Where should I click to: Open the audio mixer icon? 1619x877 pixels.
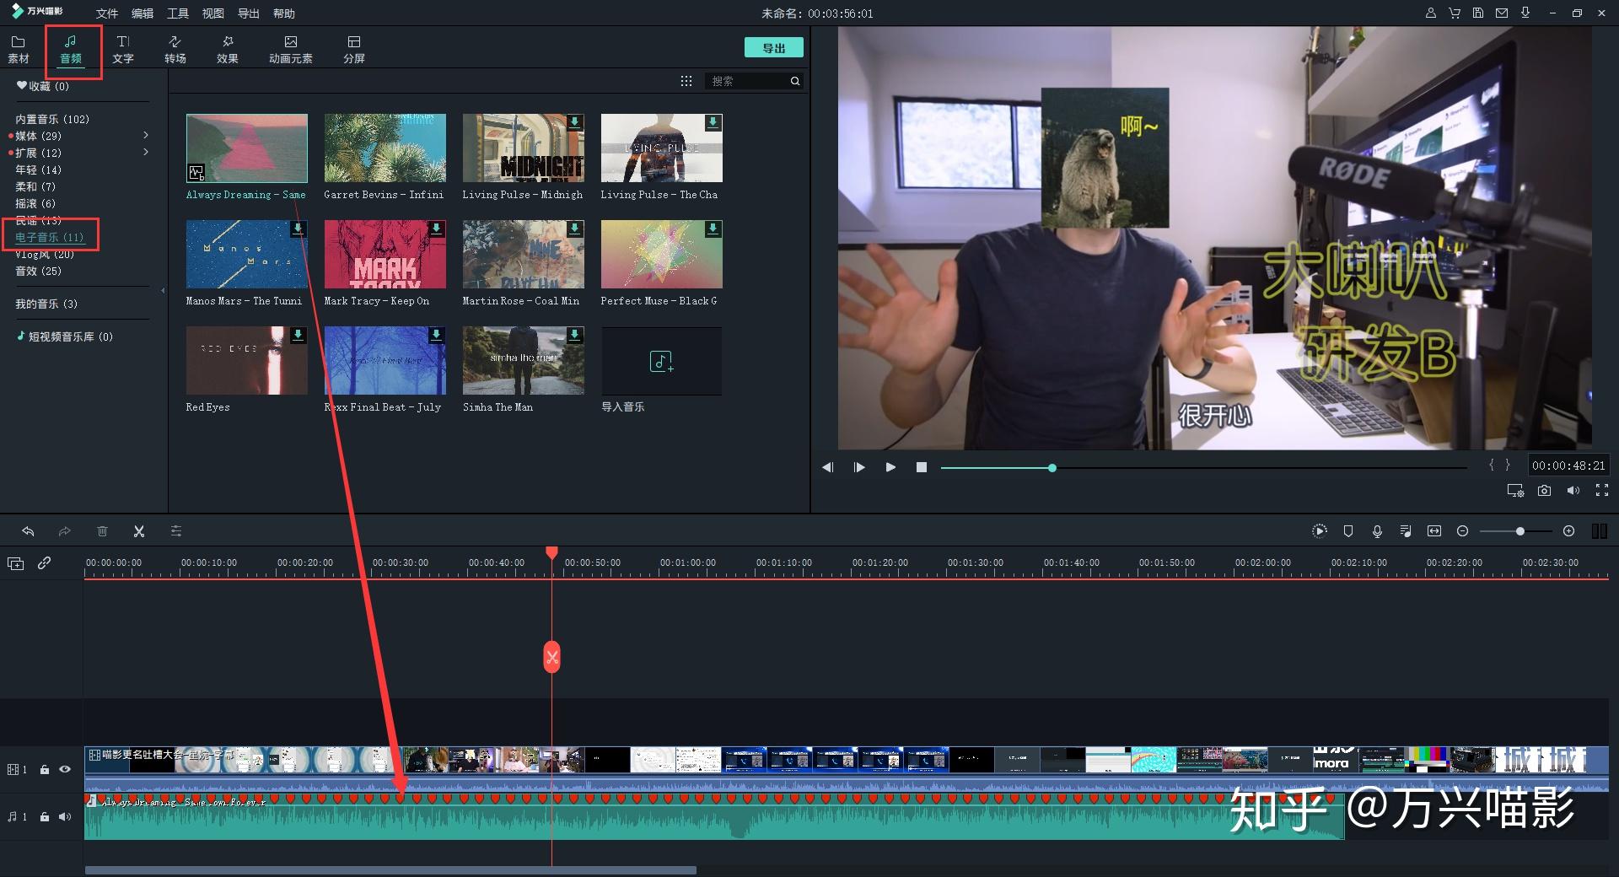(x=1406, y=531)
